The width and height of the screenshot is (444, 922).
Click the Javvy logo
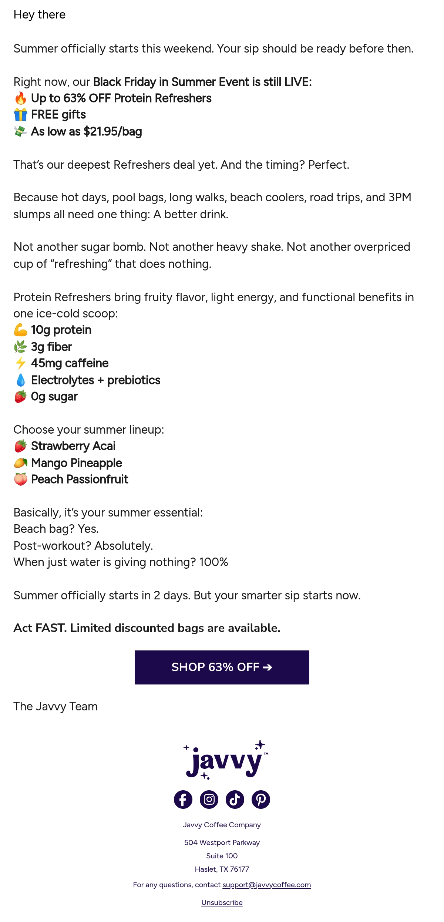click(226, 760)
